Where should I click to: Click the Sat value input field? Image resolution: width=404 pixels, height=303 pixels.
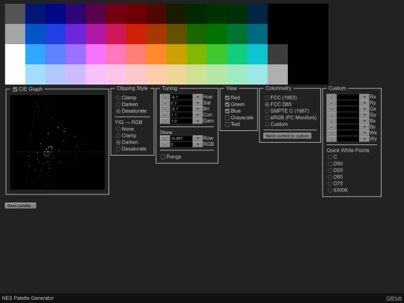point(181,102)
